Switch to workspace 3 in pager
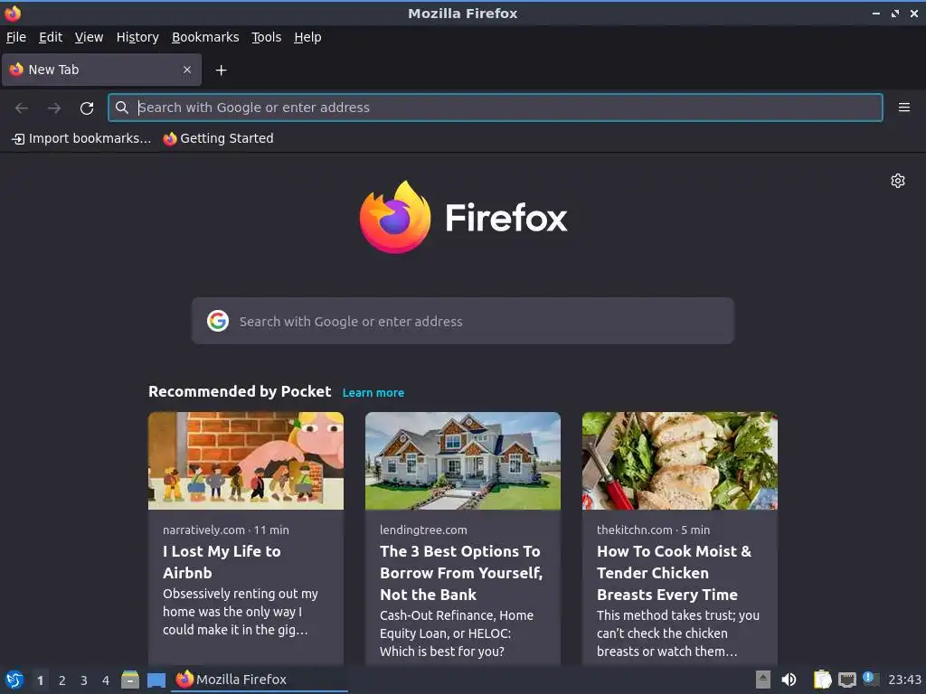Image resolution: width=926 pixels, height=694 pixels. pyautogui.click(x=84, y=680)
